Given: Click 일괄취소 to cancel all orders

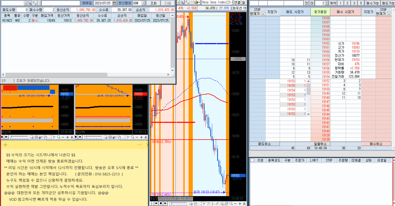Looking at the screenshot, I should [320, 144].
